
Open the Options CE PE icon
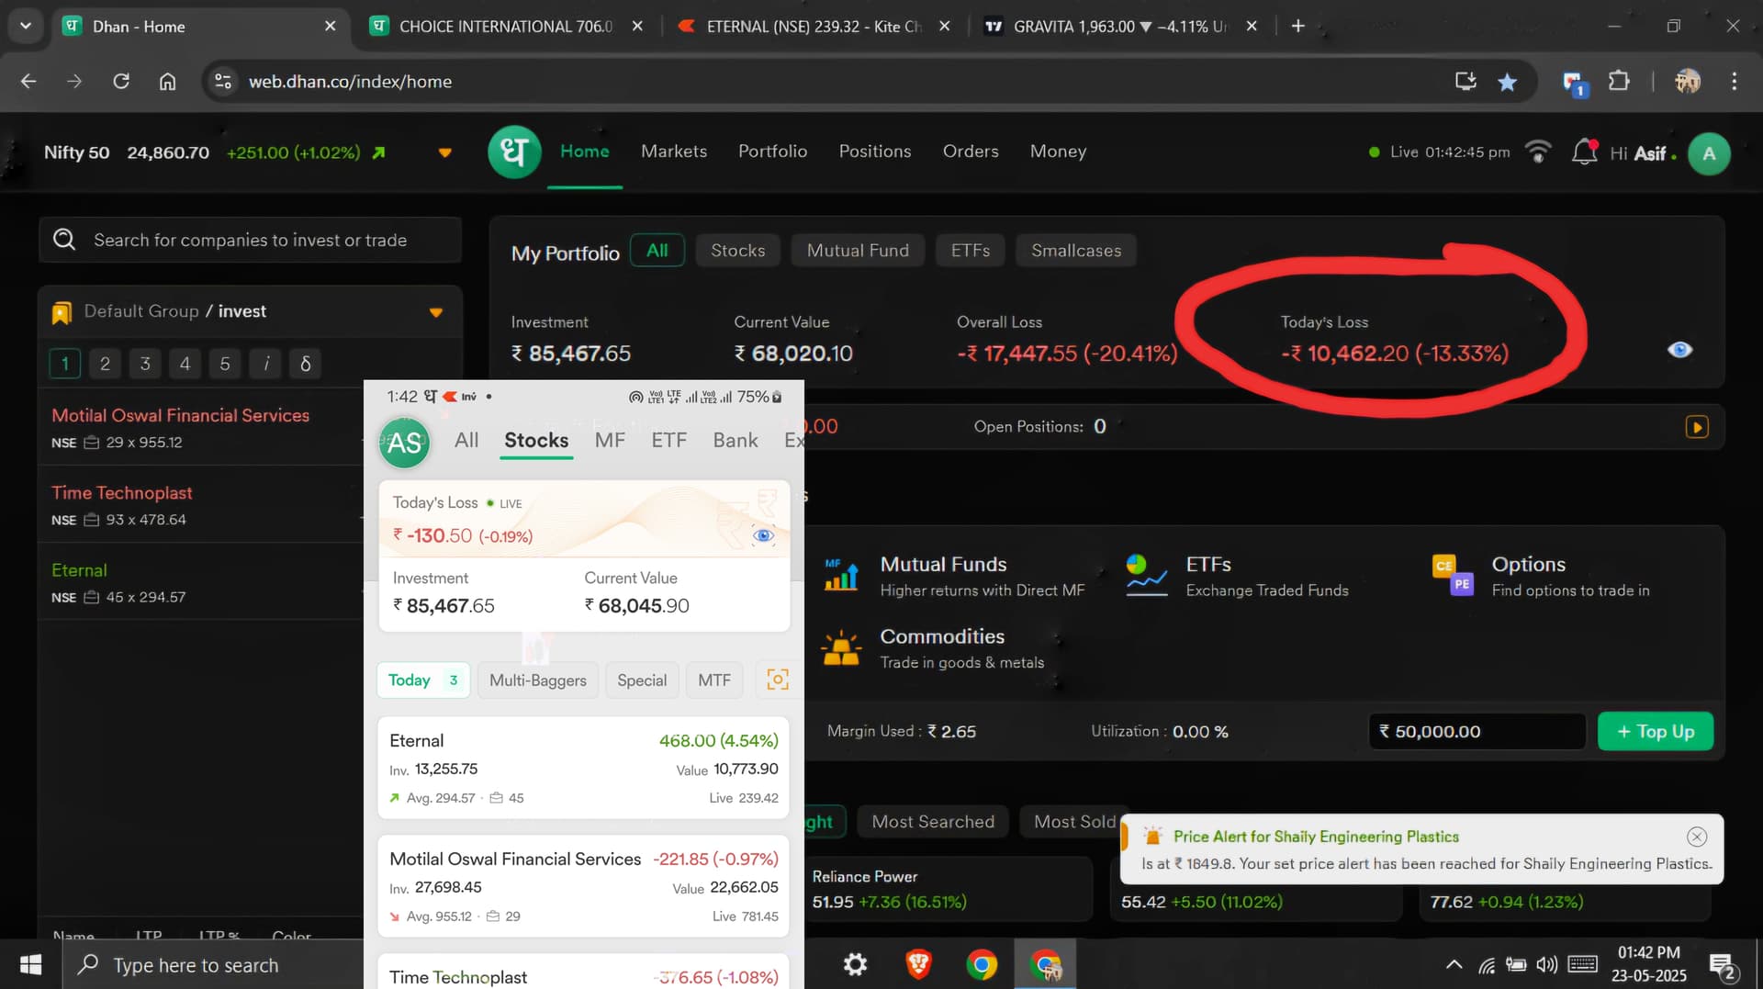pos(1453,576)
